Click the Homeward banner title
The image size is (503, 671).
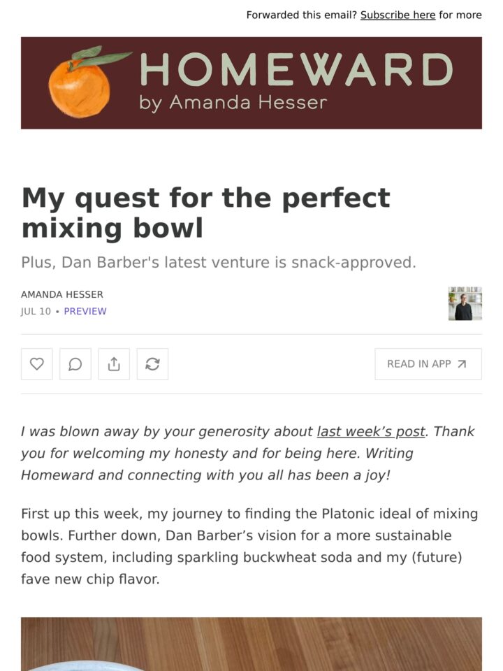click(296, 69)
